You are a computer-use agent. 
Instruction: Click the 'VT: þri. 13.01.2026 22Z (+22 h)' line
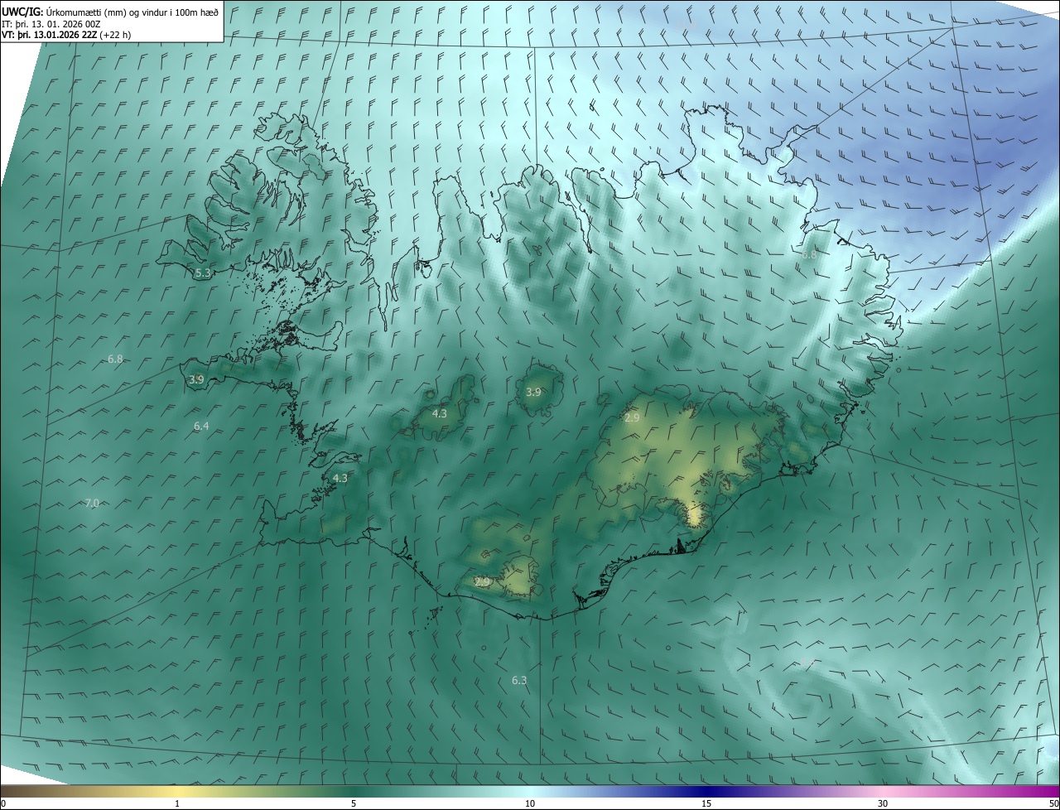click(x=65, y=34)
